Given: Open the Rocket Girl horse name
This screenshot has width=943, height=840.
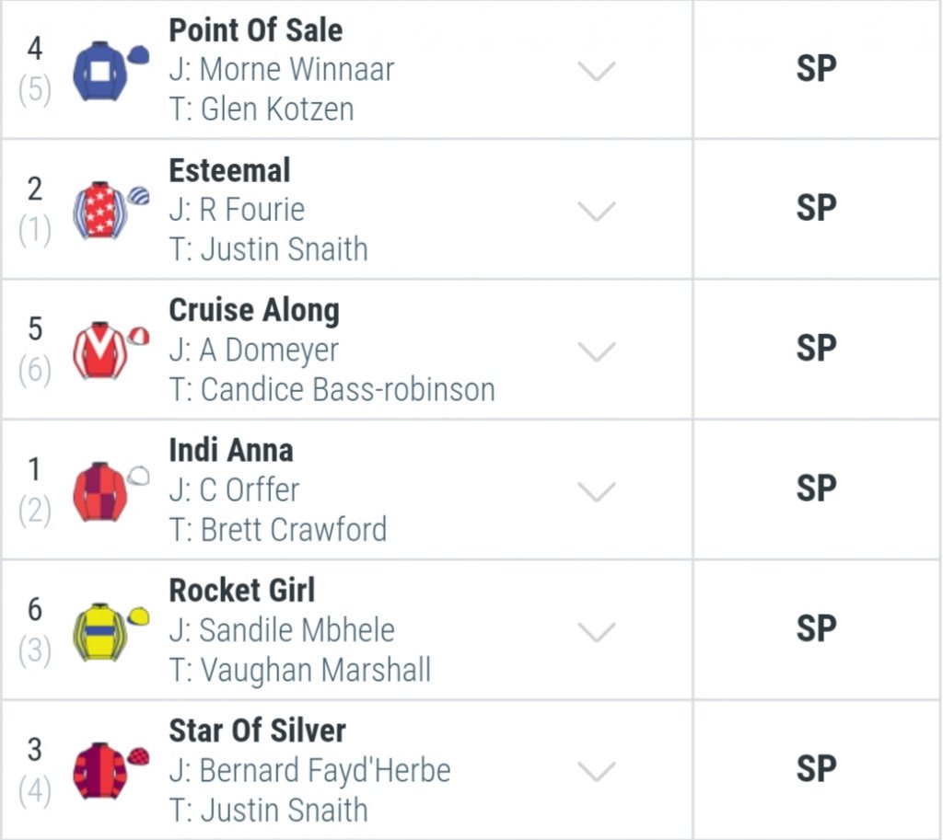Looking at the screenshot, I should pos(242,590).
